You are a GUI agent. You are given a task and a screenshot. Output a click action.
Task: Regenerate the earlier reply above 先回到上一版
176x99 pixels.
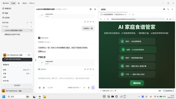pyautogui.click(x=93, y=22)
